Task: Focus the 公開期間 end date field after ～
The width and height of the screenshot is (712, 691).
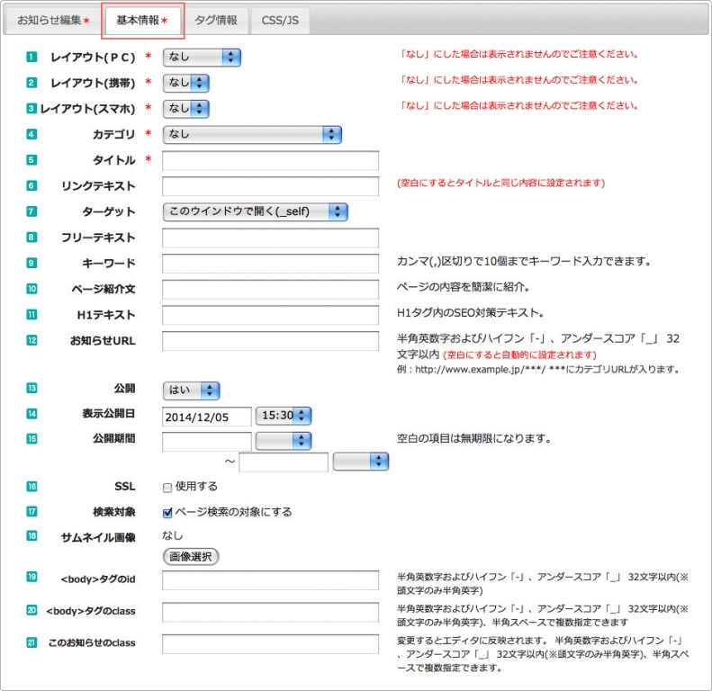Action: [284, 462]
